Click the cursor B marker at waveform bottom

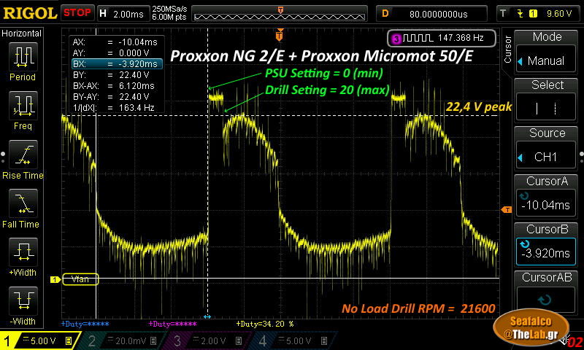click(x=207, y=317)
